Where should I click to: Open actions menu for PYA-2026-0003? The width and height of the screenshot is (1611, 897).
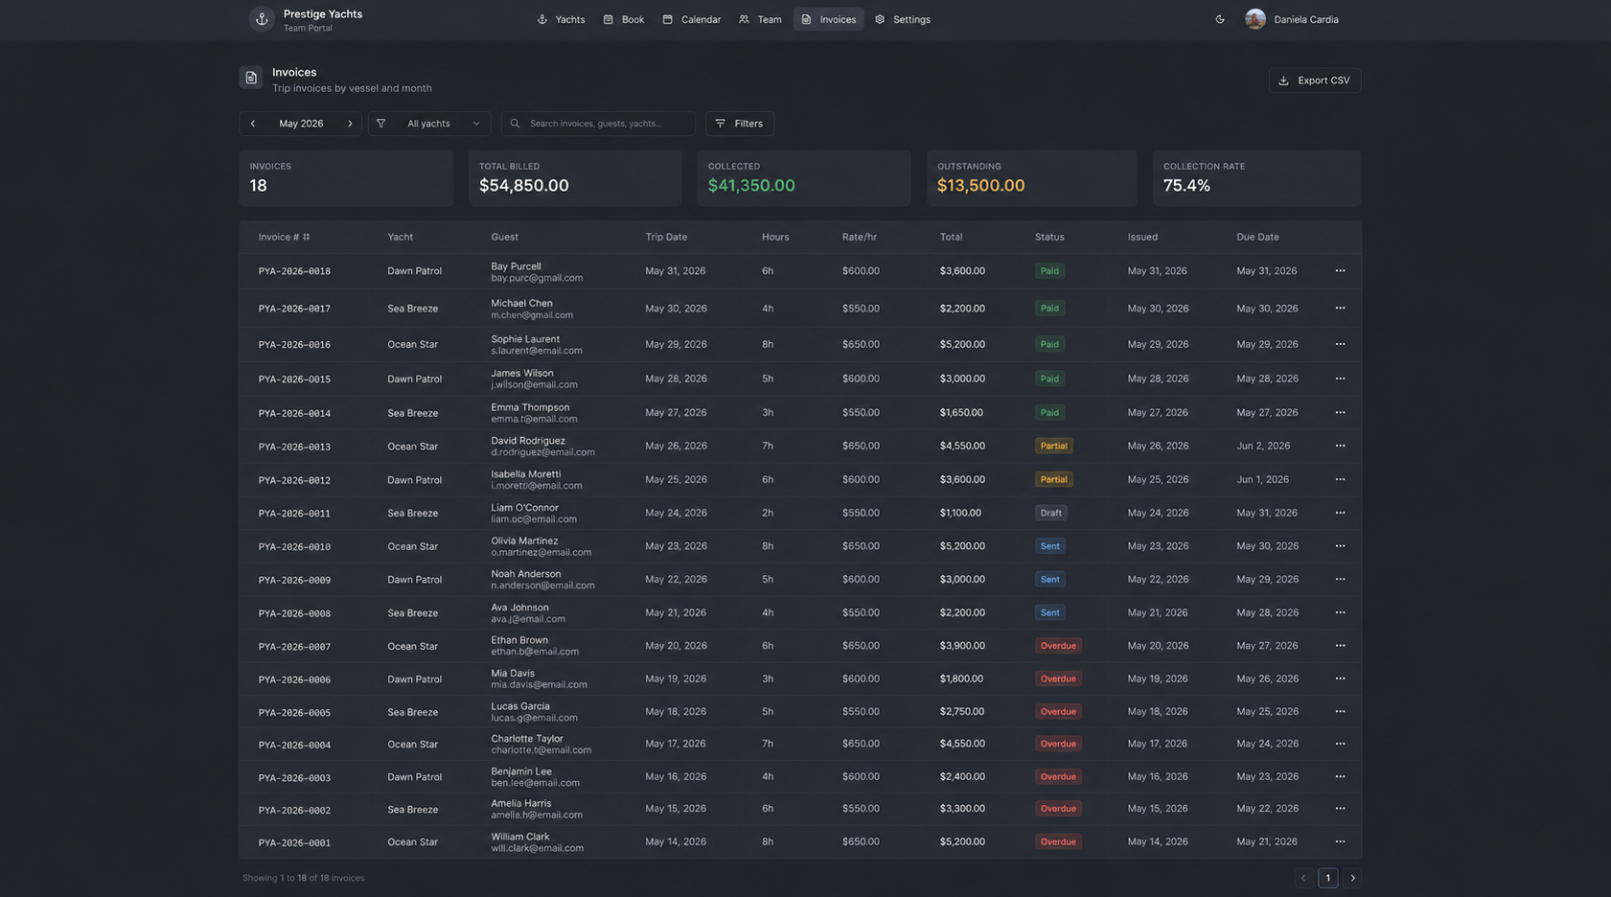tap(1340, 776)
